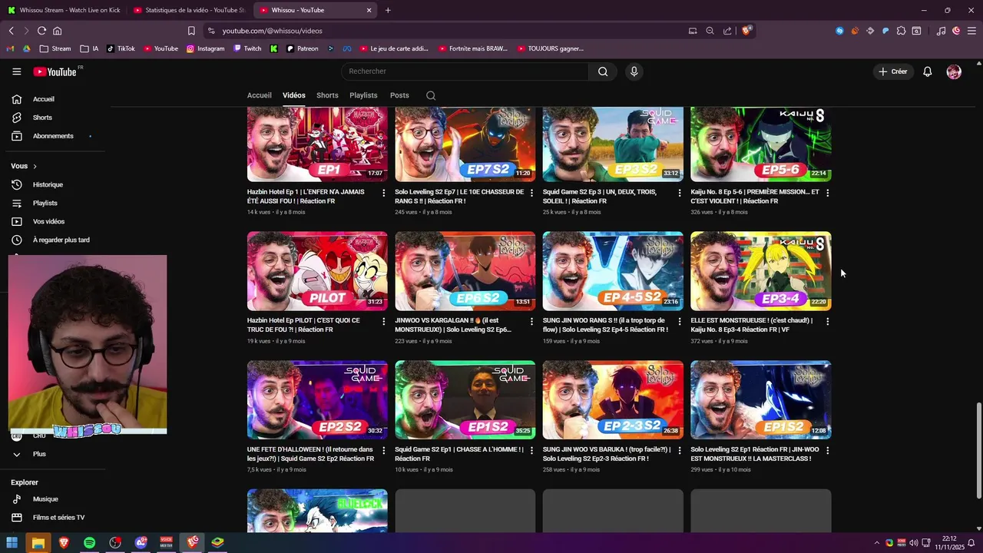Click the search magnifier button
This screenshot has width=983, height=553.
[x=603, y=71]
